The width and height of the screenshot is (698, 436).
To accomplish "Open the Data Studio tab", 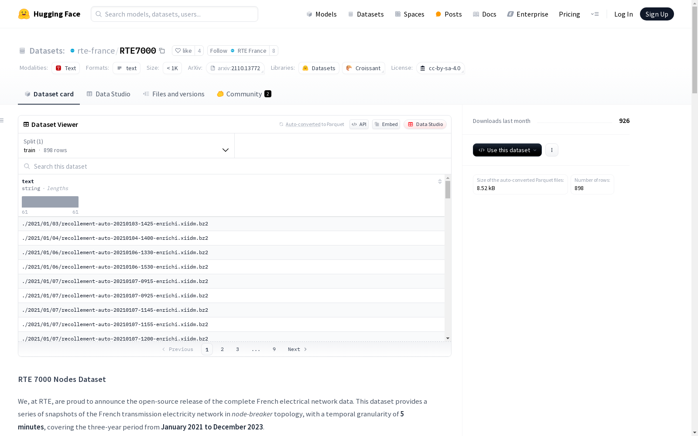I will (x=109, y=94).
